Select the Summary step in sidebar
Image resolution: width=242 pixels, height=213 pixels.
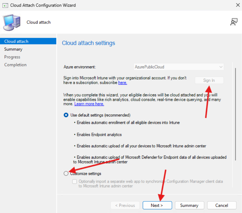(x=13, y=49)
